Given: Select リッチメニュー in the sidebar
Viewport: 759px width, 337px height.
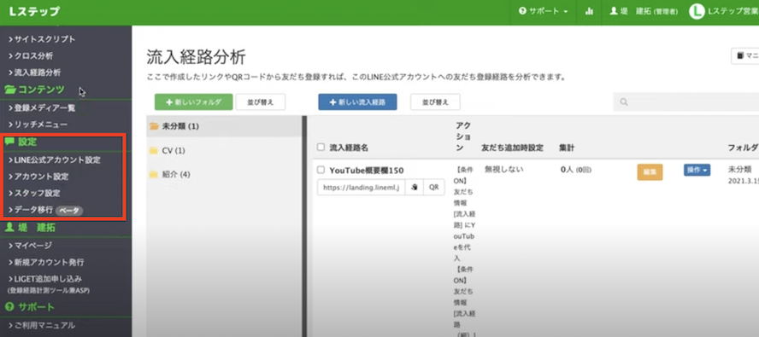Looking at the screenshot, I should (x=38, y=125).
